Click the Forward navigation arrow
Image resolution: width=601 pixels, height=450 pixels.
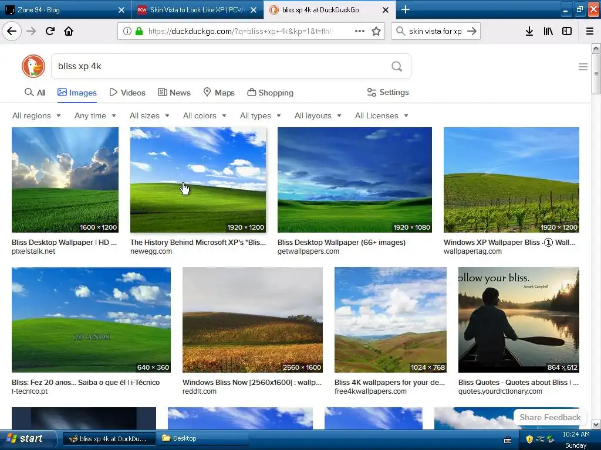(x=31, y=31)
